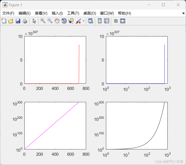Click the Hide Plot Tools icon
The image size is (186, 165).
pos(116,21)
